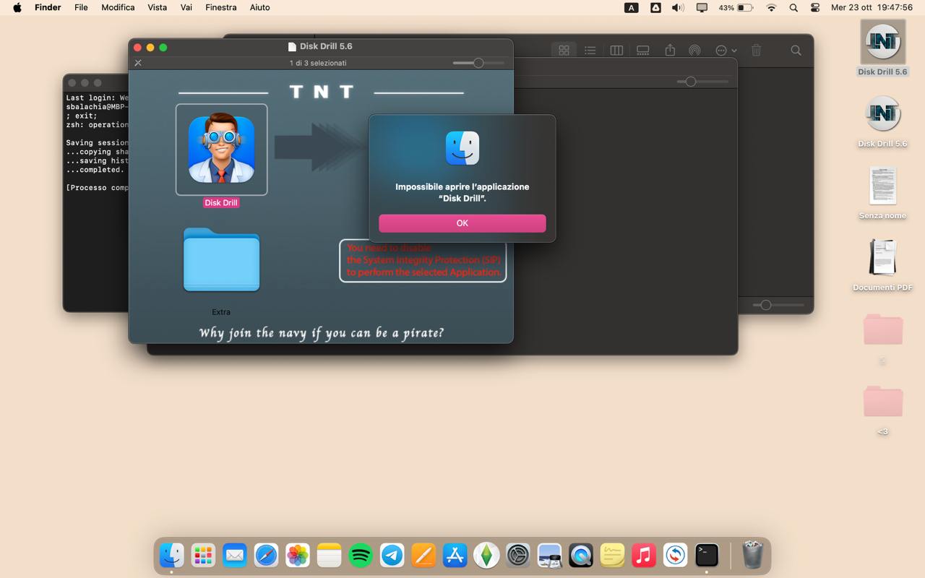Open the Extra folder in Disk Drill window
The height and width of the screenshot is (578, 925).
[x=221, y=260]
